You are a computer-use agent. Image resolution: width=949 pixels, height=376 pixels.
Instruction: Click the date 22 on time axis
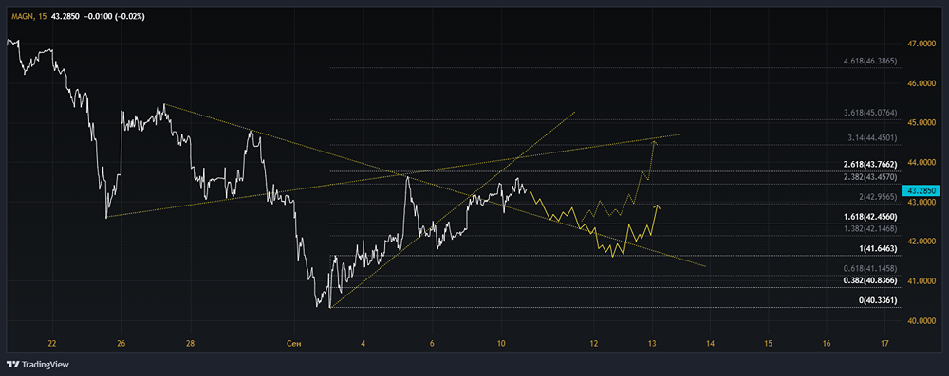(52, 344)
